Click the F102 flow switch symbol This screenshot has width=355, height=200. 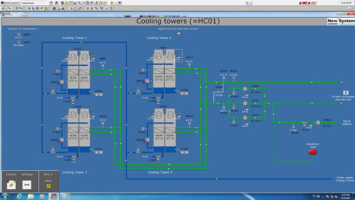(x=143, y=70)
